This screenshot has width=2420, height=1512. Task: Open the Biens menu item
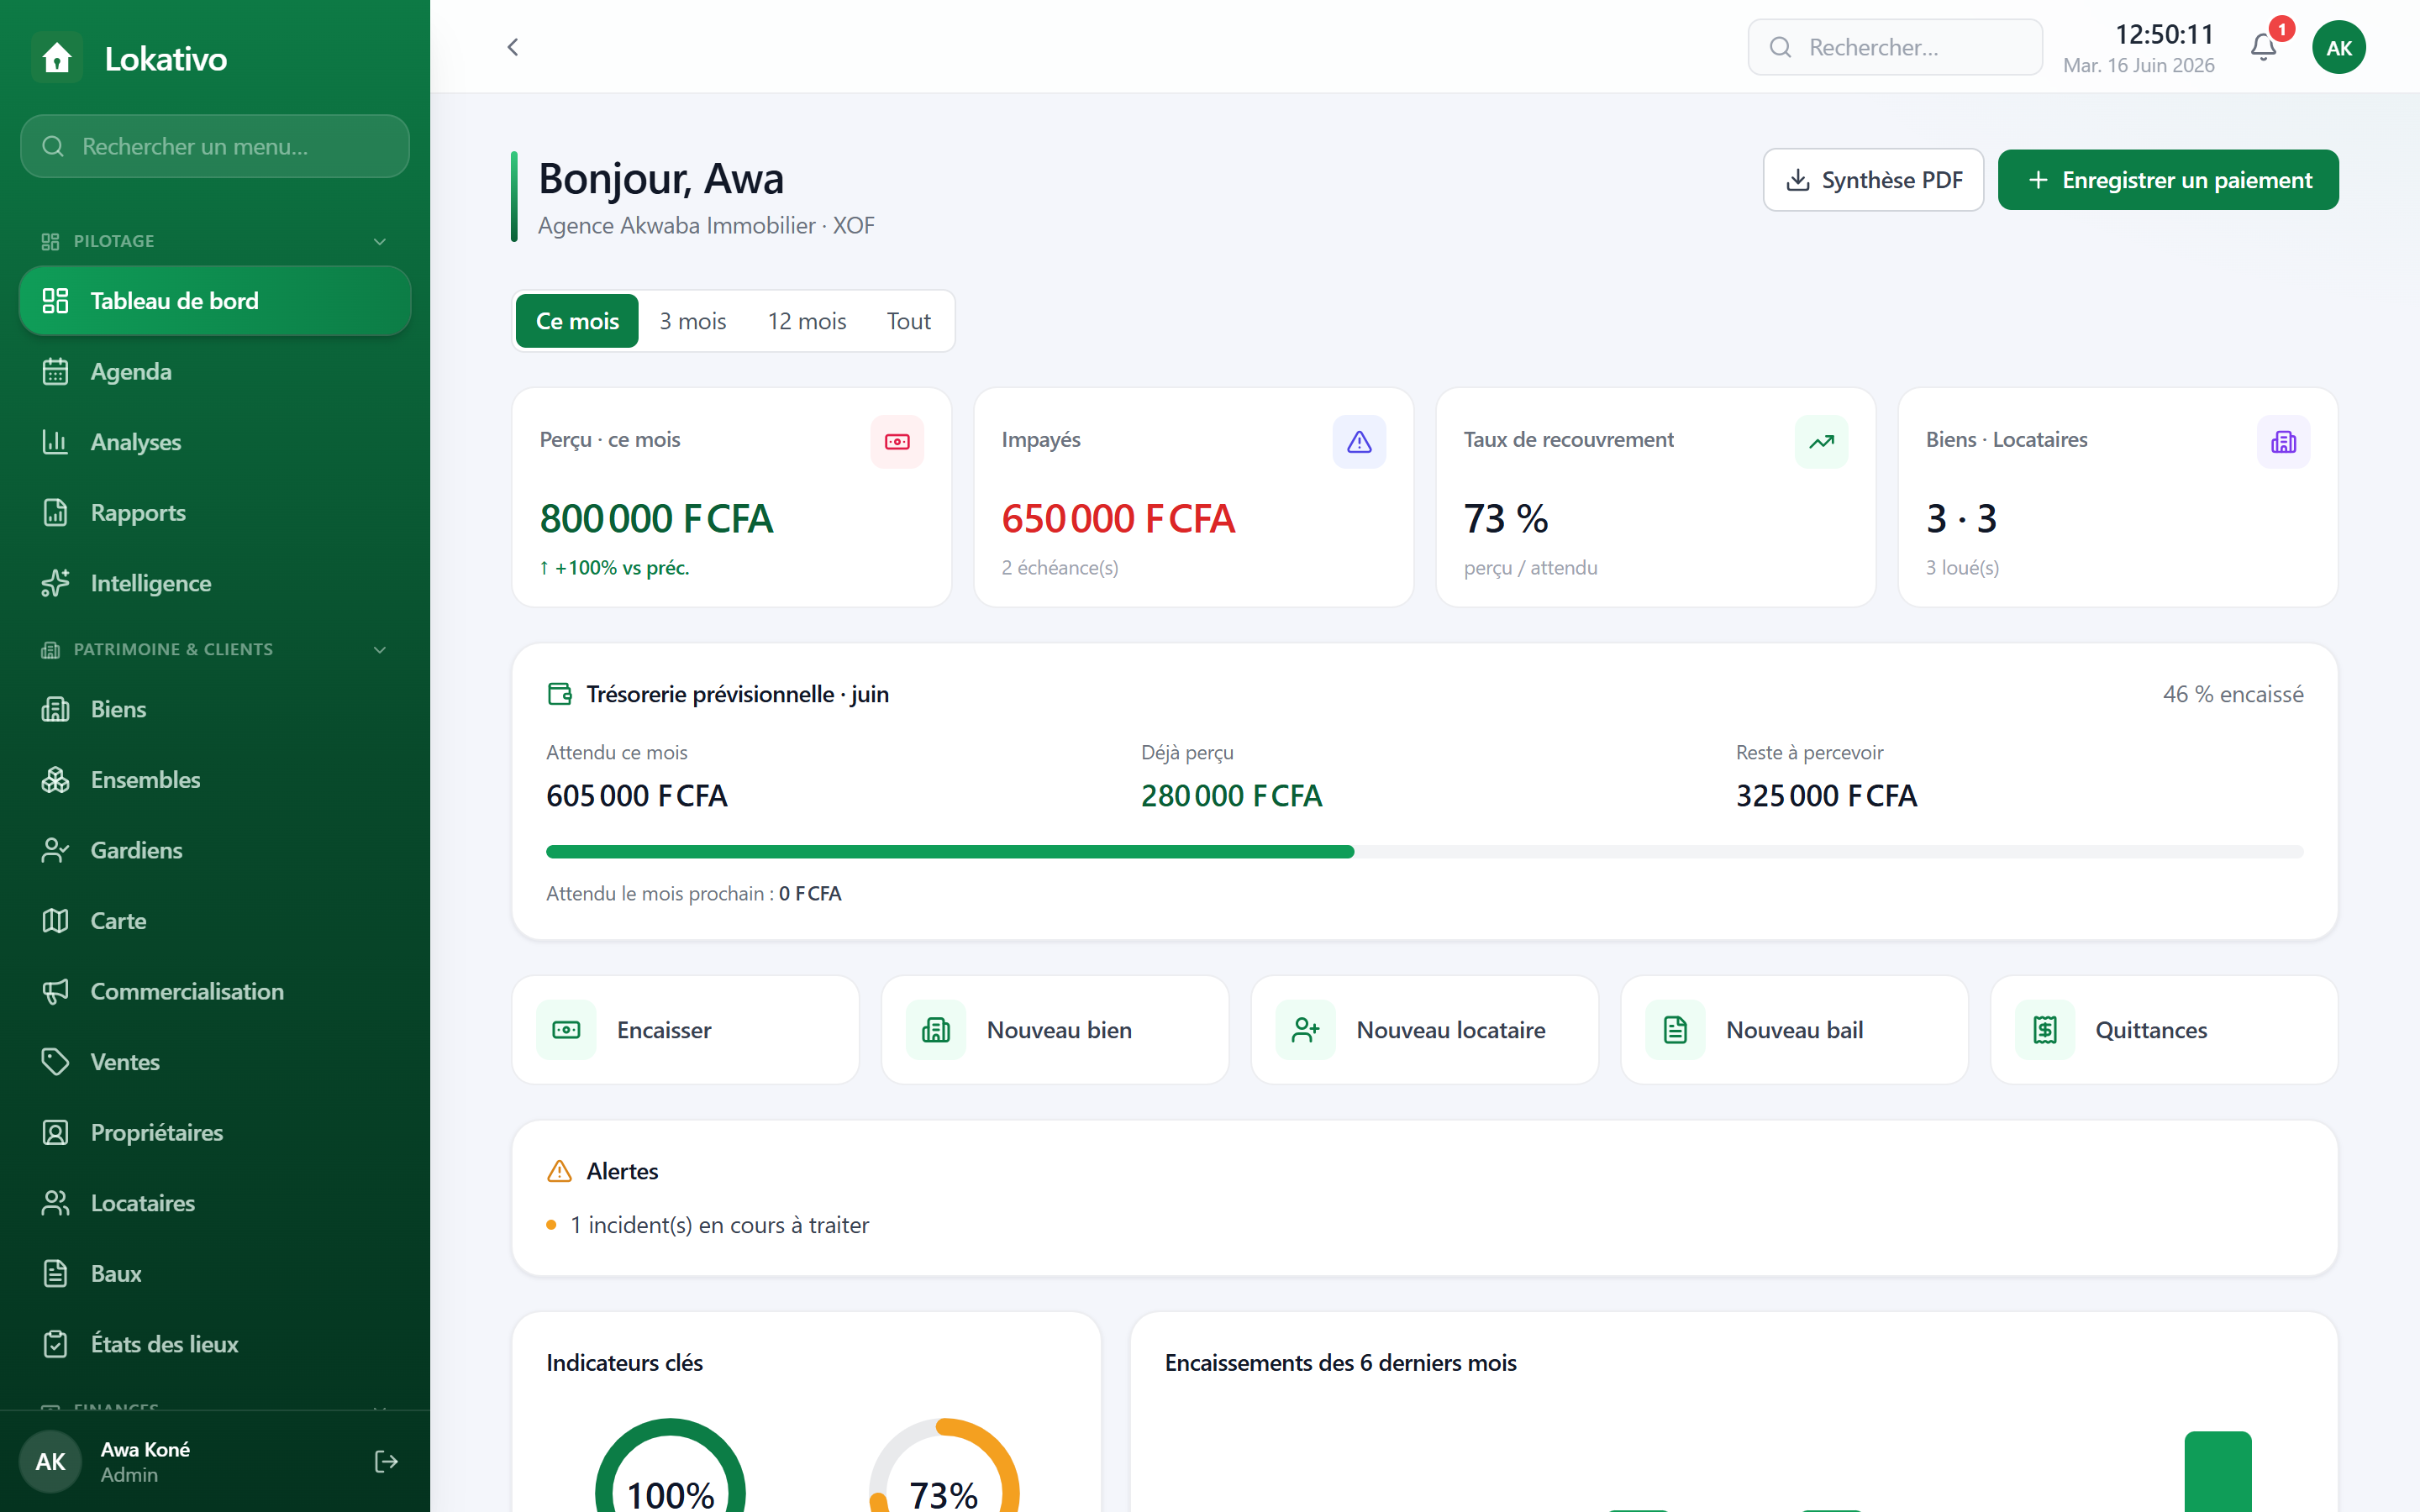(x=215, y=709)
